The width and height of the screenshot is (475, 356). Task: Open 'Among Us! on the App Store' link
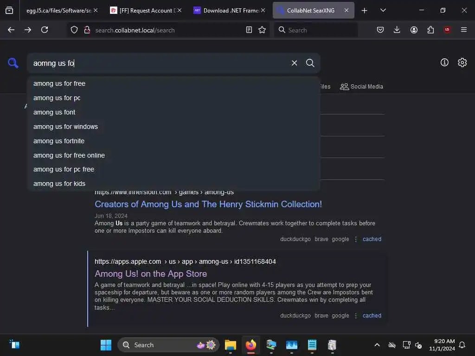click(x=151, y=273)
